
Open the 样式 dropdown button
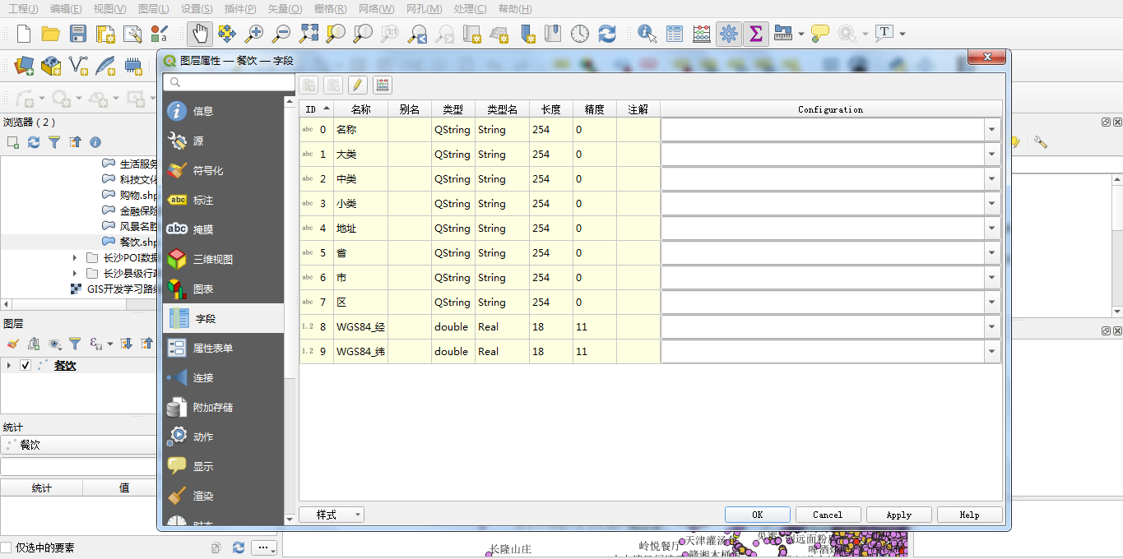pyautogui.click(x=332, y=515)
